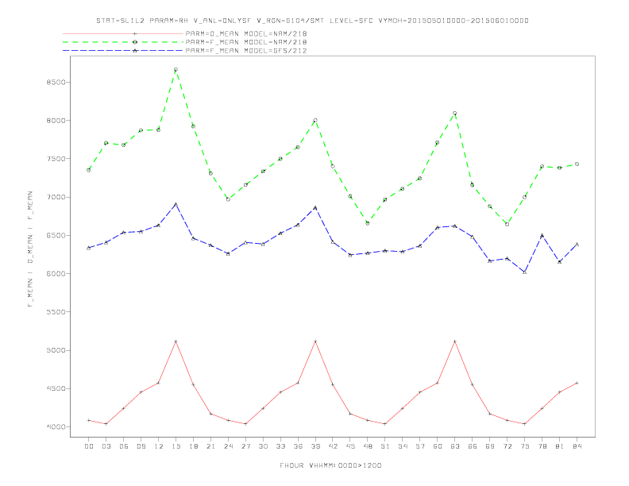Click x-axis tick label 78
Screen dimensions: 629x486
click(x=542, y=446)
